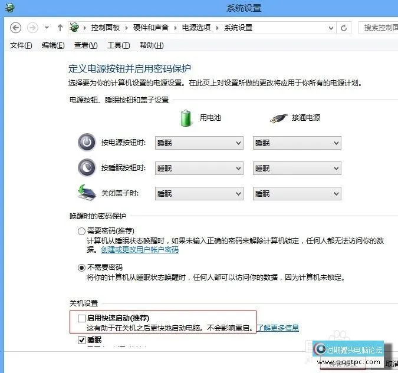The height and width of the screenshot is (373, 398).
Task: Expand the arrow after 硬件和声音 breadcrumb
Action: 175,28
